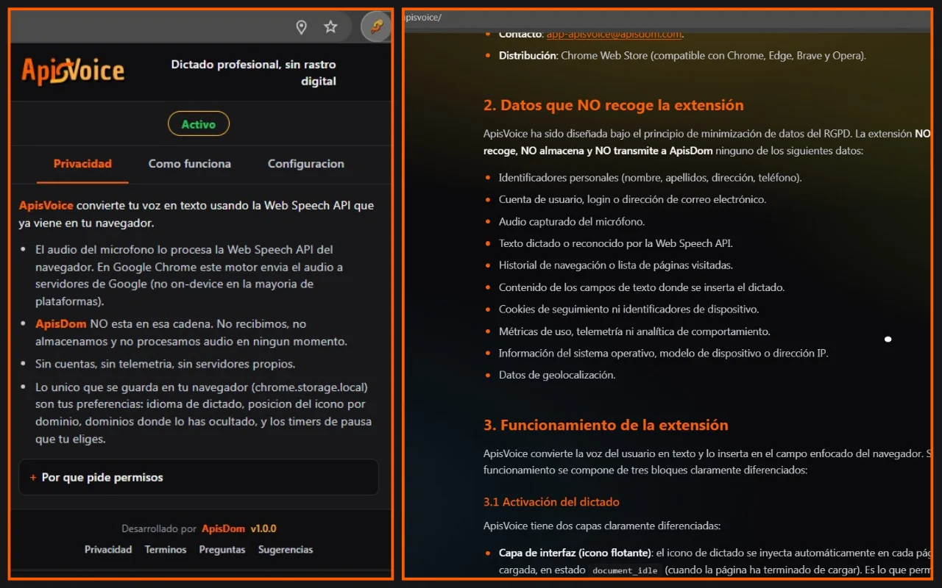The width and height of the screenshot is (942, 588).
Task: Open the Privacidad footer link
Action: click(x=108, y=550)
